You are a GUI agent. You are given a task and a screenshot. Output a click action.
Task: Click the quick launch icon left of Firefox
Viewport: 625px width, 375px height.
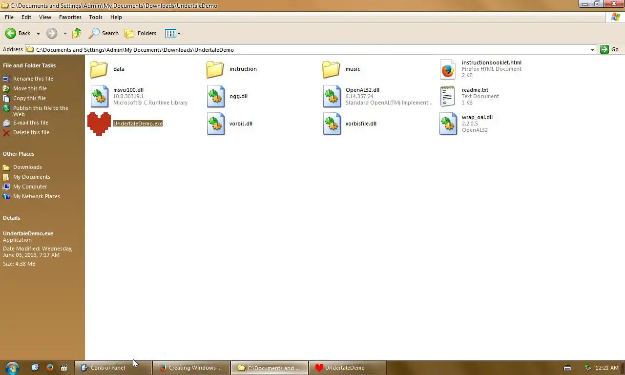(x=35, y=368)
